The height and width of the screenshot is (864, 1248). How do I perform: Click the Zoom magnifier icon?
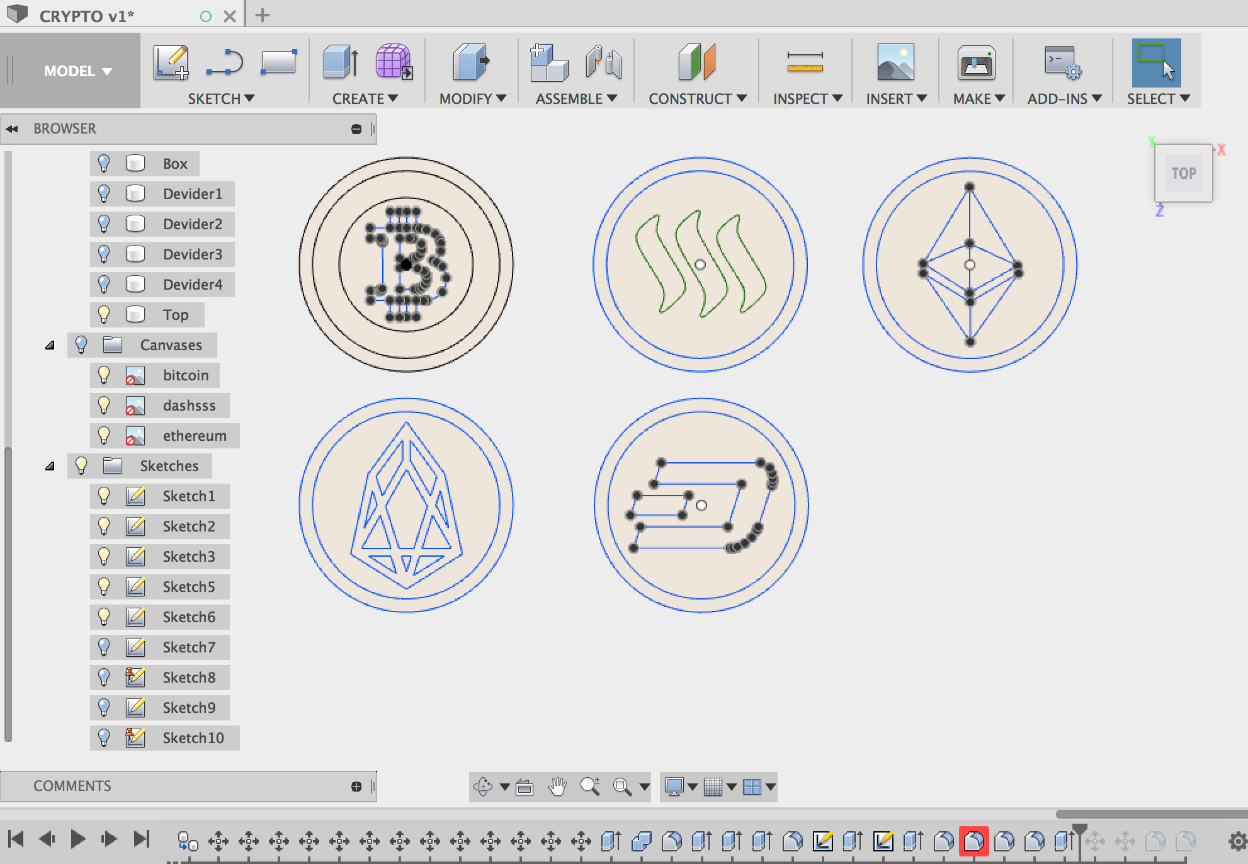click(x=590, y=786)
